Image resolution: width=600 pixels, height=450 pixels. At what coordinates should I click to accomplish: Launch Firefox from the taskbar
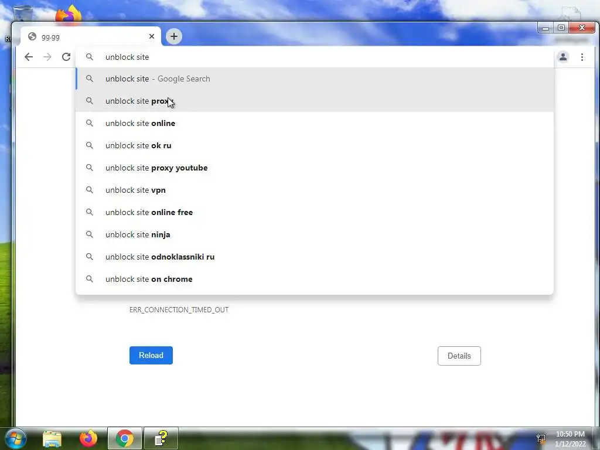(88, 438)
